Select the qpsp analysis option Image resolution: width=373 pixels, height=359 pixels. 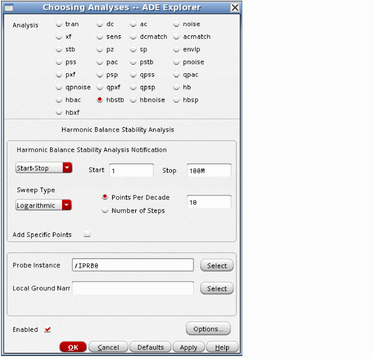pyautogui.click(x=133, y=87)
